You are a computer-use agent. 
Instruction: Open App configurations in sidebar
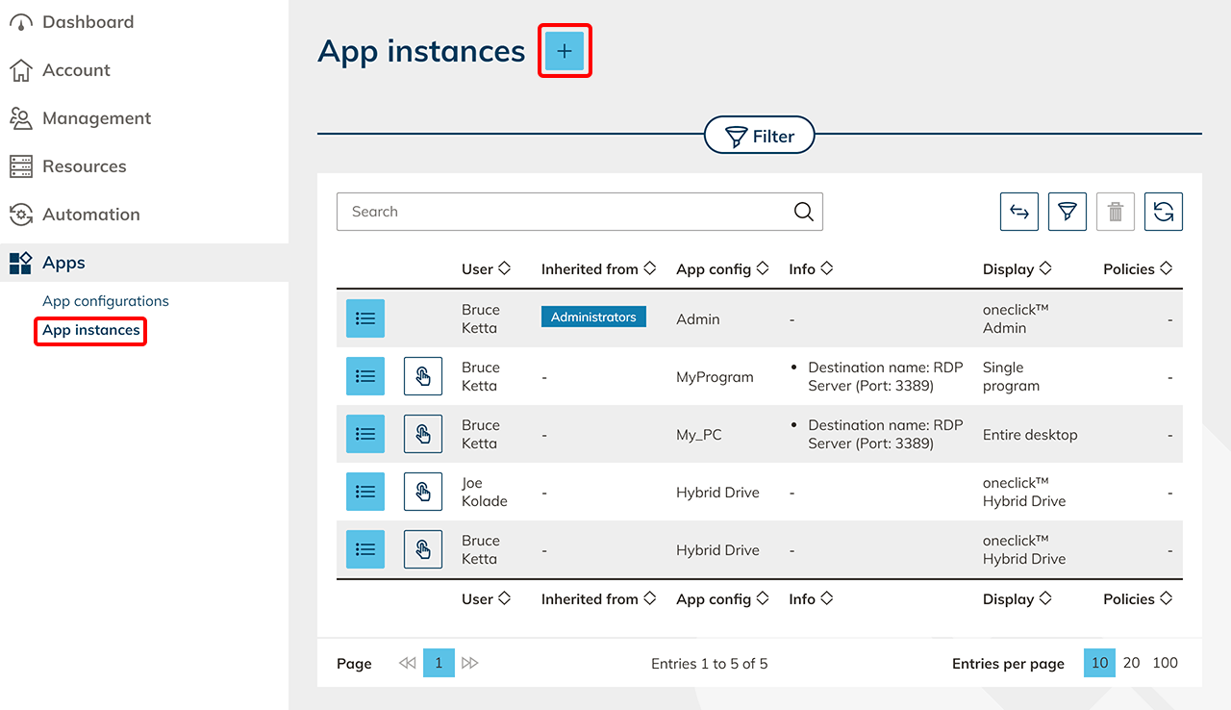106,301
